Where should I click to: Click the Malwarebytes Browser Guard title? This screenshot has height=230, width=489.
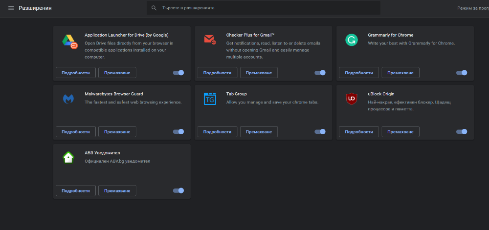pyautogui.click(x=114, y=94)
